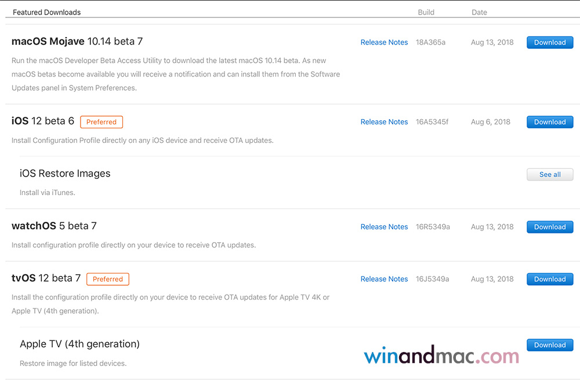Click Download button for iOS 12 beta 6
This screenshot has height=381, width=580.
point(549,122)
